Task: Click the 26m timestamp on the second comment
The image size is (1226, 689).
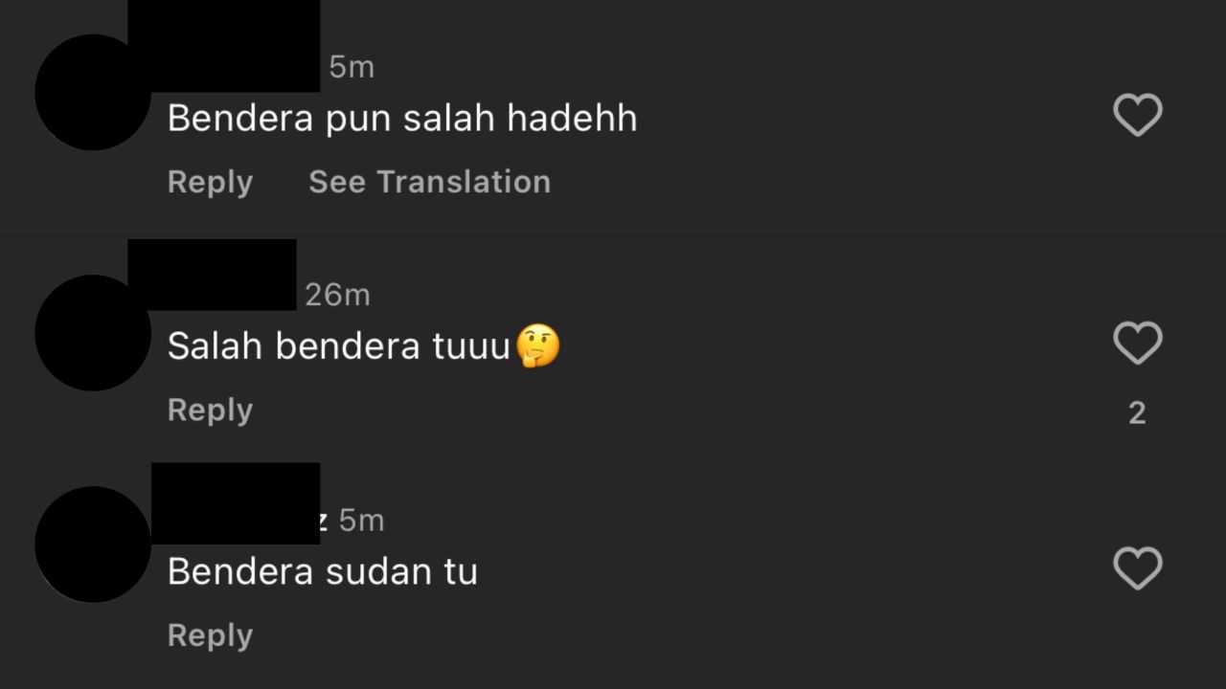Action: click(337, 295)
